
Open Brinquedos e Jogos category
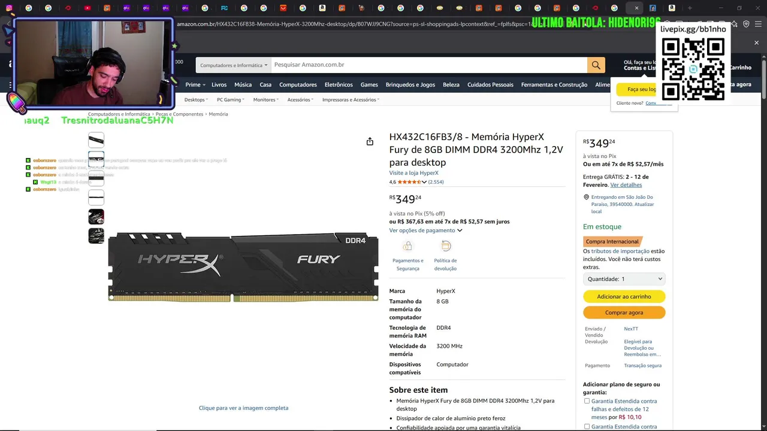[410, 85]
